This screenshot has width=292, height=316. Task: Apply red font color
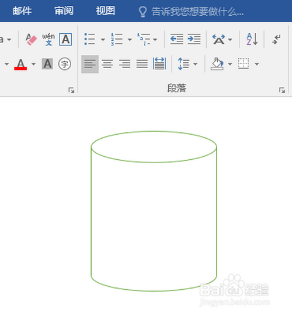pyautogui.click(x=20, y=64)
